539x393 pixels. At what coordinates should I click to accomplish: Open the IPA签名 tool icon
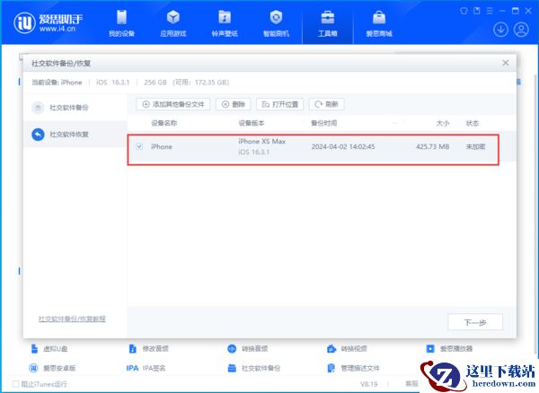point(132,368)
